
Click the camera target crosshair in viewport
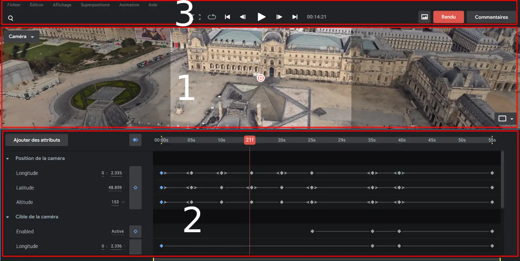coord(261,78)
